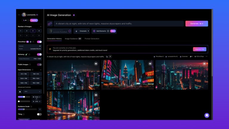Turn off the Alchemy toggle
Image resolution: width=229 pixels, height=129 pixels.
pyautogui.click(x=39, y=55)
